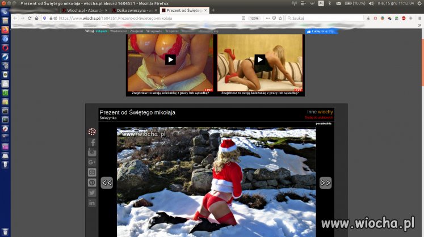424x237 pixels.
Task: Open the battery indicator in top panel
Action: (x=355, y=3)
